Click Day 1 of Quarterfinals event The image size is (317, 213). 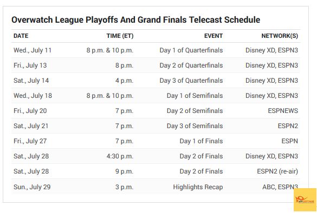click(x=191, y=50)
